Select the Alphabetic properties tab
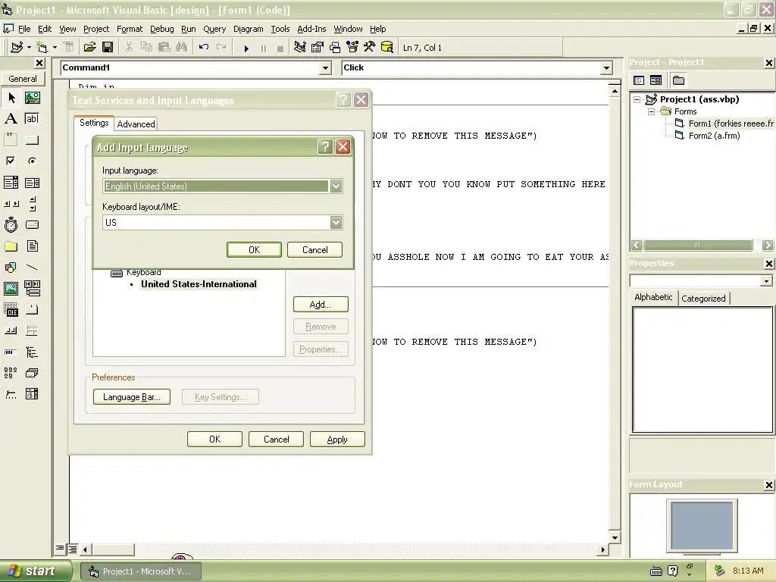Screen dimensions: 776x582 (x=653, y=297)
